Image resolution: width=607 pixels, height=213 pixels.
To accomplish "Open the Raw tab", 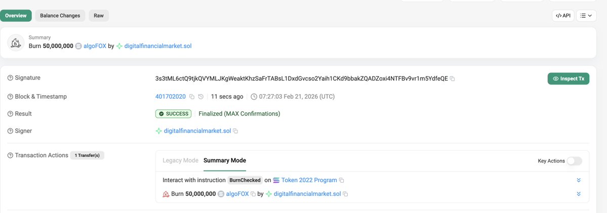I will pos(99,16).
